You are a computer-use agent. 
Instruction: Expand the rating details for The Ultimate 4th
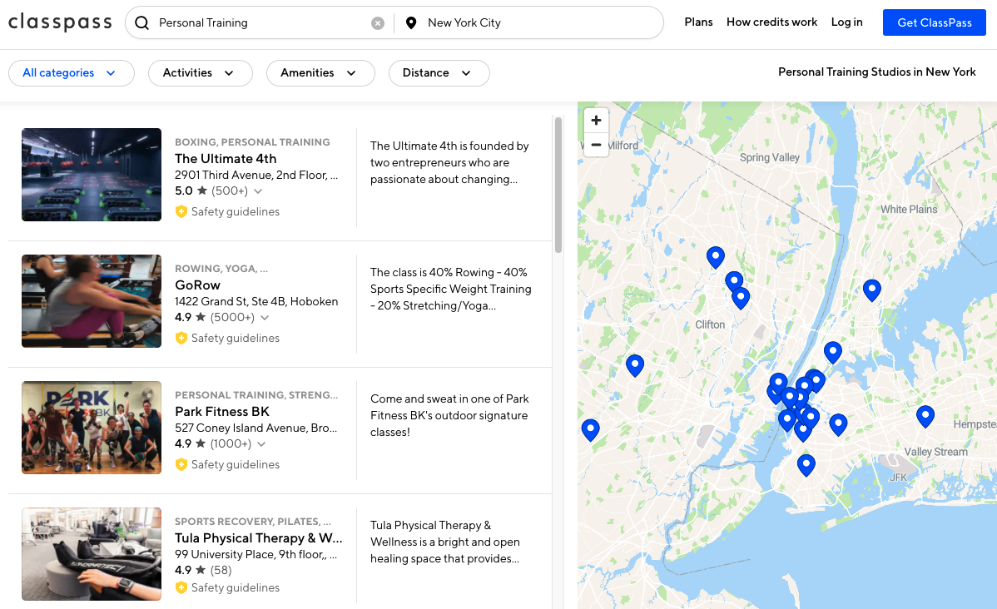(x=256, y=191)
